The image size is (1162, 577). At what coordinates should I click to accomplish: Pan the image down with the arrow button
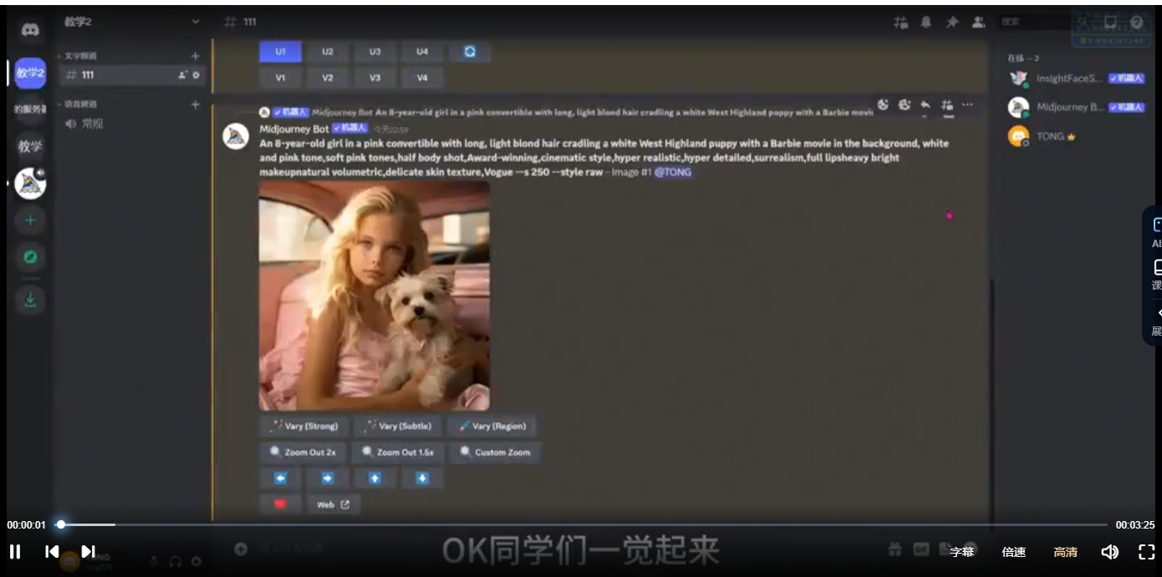click(x=422, y=478)
